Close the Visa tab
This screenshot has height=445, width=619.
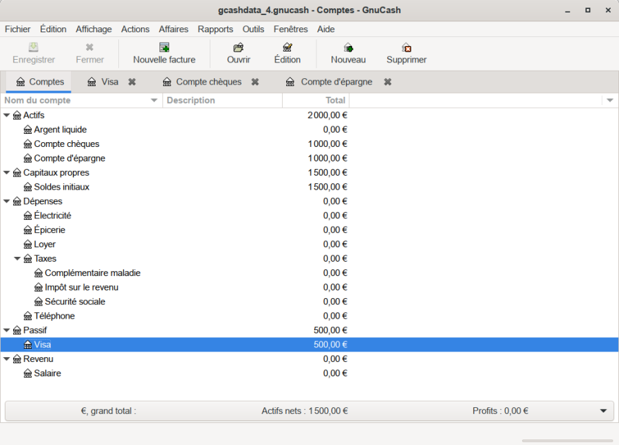point(132,82)
